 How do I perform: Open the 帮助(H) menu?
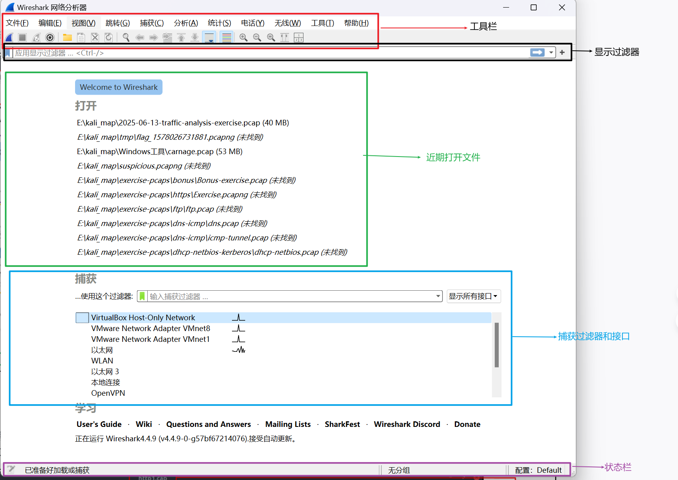[x=357, y=23]
